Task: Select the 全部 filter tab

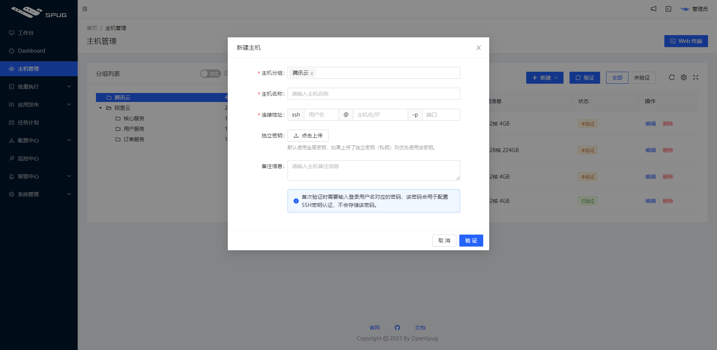Action: pyautogui.click(x=617, y=78)
